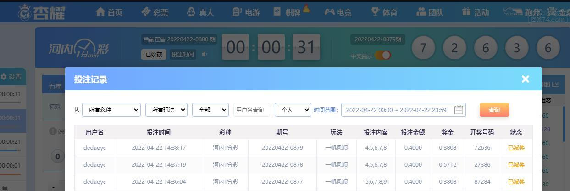Open 电竞 with the gamepad icon
The height and width of the screenshot is (191, 570).
pos(338,12)
